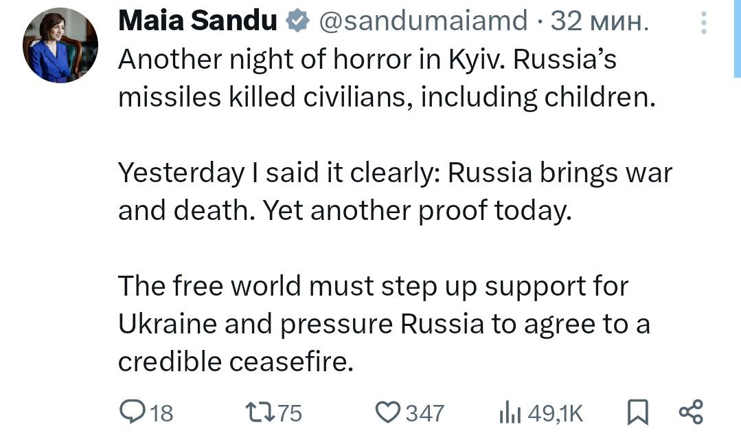Open Maia Sandu's profile picture
Image resolution: width=741 pixels, height=440 pixels.
(60, 45)
